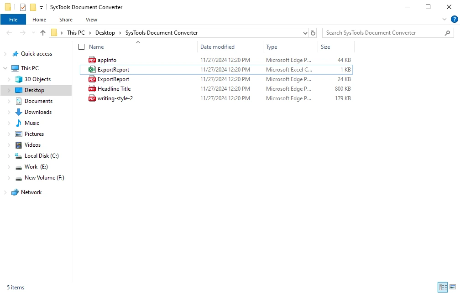Image resolution: width=460 pixels, height=293 pixels.
Task: Click the Desktop icon in sidebar
Action: pos(19,90)
